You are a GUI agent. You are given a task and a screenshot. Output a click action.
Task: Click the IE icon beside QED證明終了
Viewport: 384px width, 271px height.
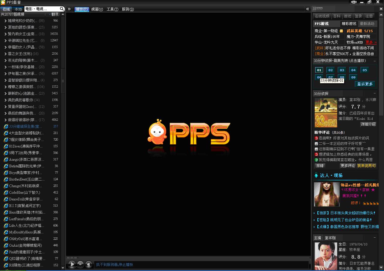point(6,259)
